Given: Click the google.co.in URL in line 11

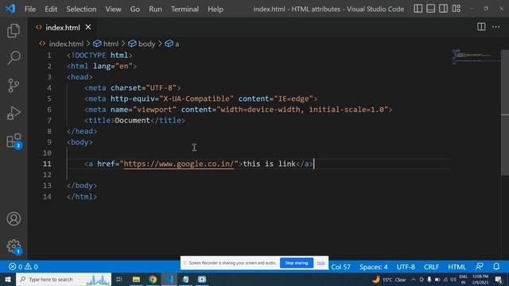Looking at the screenshot, I should (x=178, y=164).
